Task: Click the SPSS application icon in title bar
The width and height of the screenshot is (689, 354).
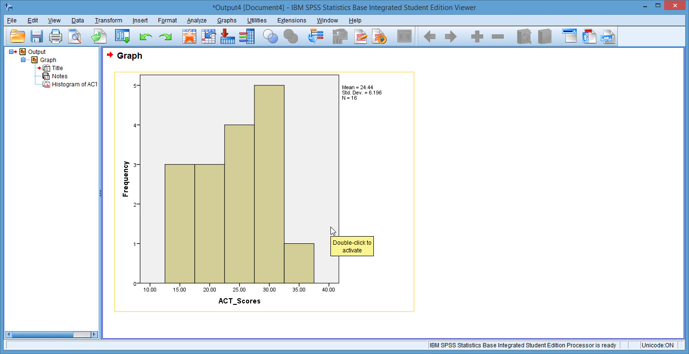Action: pos(9,7)
